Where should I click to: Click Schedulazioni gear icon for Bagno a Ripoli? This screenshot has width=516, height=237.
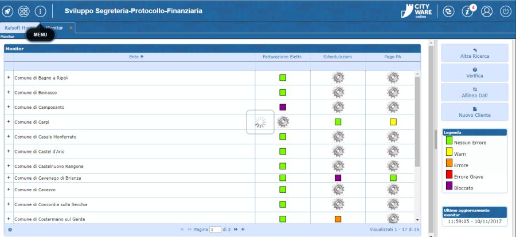(338, 77)
